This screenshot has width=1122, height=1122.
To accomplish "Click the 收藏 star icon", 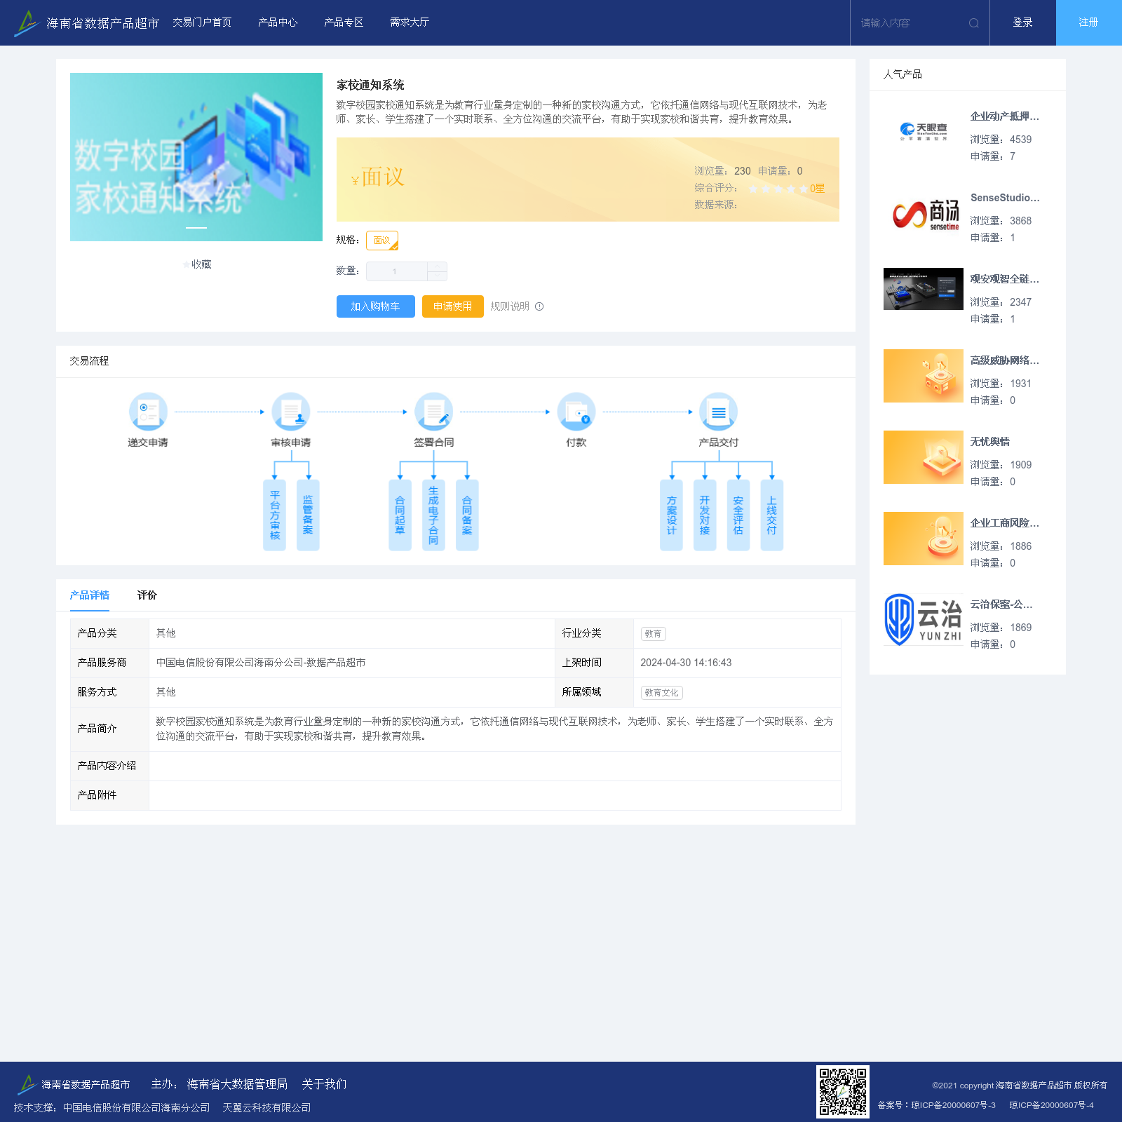I will 186,264.
